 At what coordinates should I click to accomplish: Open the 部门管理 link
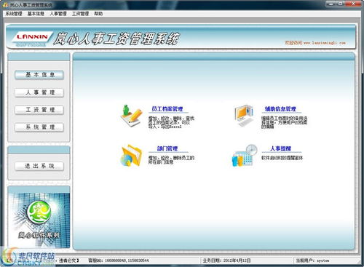(x=167, y=148)
